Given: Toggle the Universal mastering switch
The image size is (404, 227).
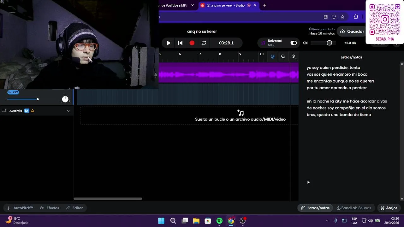Looking at the screenshot, I should pos(294,43).
